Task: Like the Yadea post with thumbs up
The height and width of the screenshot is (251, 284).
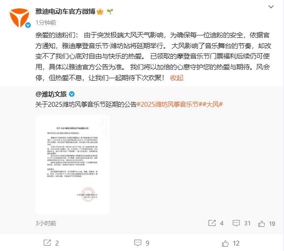Action: [230, 243]
